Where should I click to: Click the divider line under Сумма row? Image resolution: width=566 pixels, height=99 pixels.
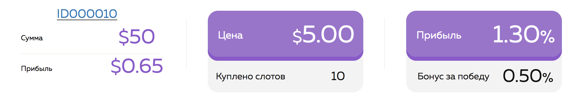90,54
